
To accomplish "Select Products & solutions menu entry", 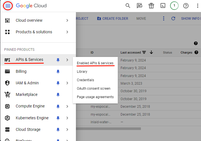I will pyautogui.click(x=34, y=32).
